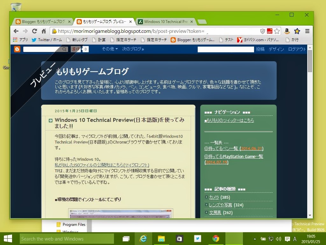
Task: Open the Twitter app on taskbar
Action: coord(197,239)
